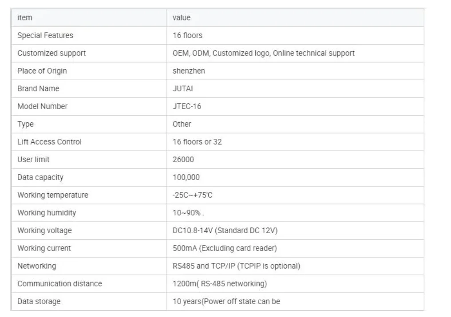
Task: Select the 'Data storage' row label
Action: (39, 301)
